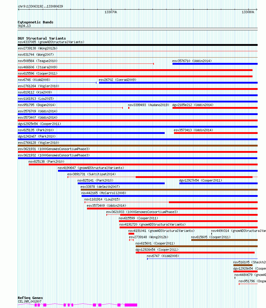Open esv26702 (Conrad2009) variant

117,80
